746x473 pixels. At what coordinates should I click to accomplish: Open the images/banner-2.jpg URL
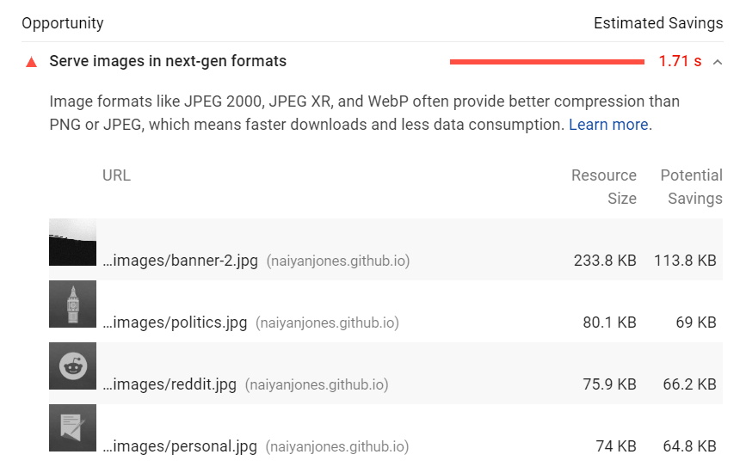pos(181,261)
